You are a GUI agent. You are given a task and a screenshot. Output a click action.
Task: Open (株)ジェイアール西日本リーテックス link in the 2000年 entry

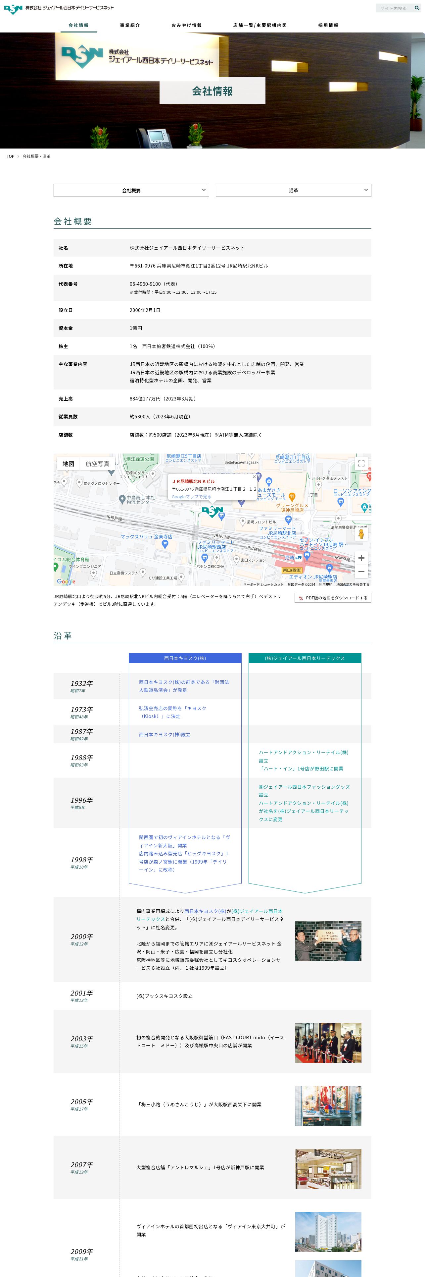tap(210, 915)
